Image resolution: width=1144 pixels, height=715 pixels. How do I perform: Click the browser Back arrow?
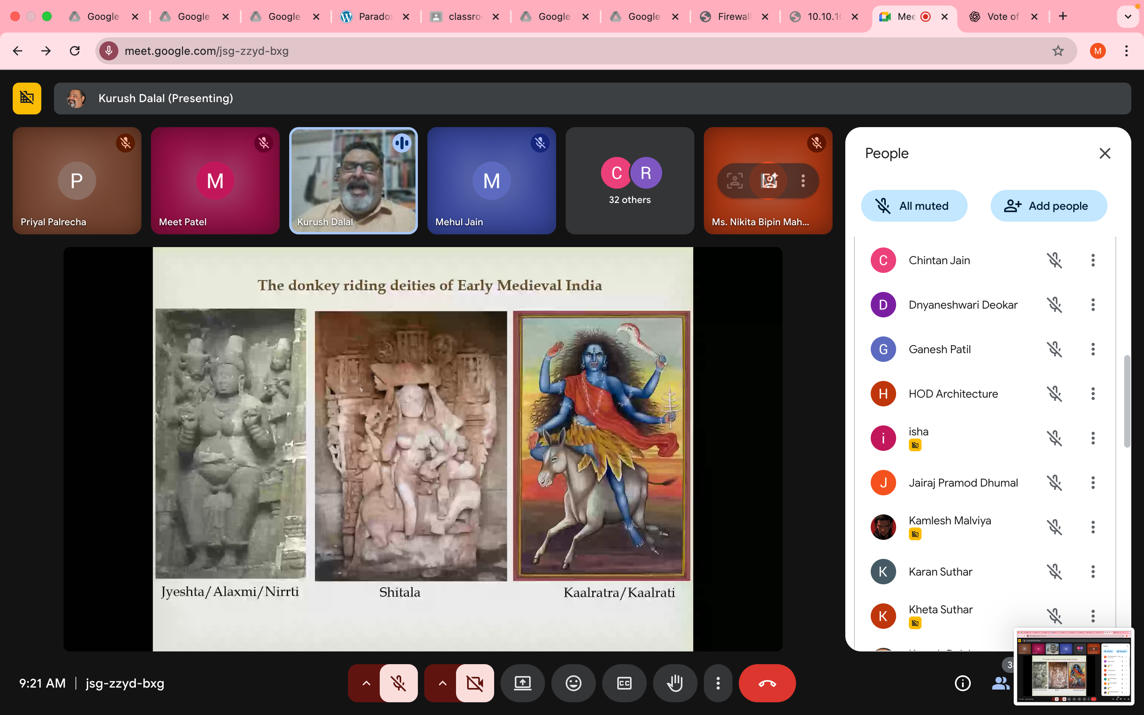17,50
